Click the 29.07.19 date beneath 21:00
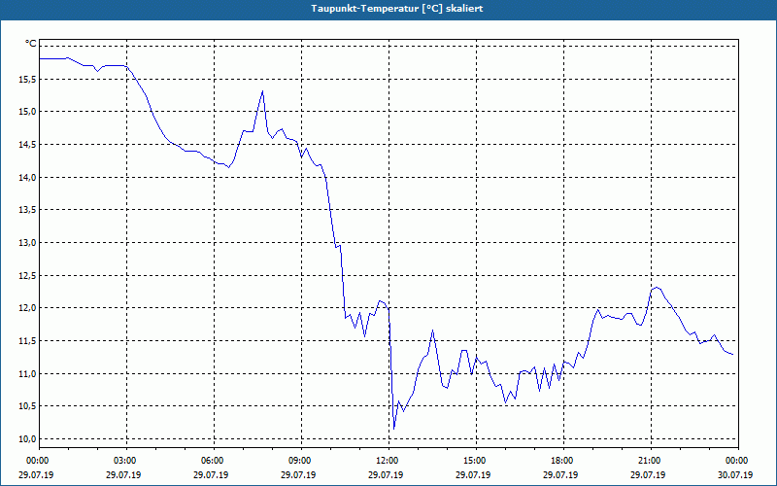 648,474
